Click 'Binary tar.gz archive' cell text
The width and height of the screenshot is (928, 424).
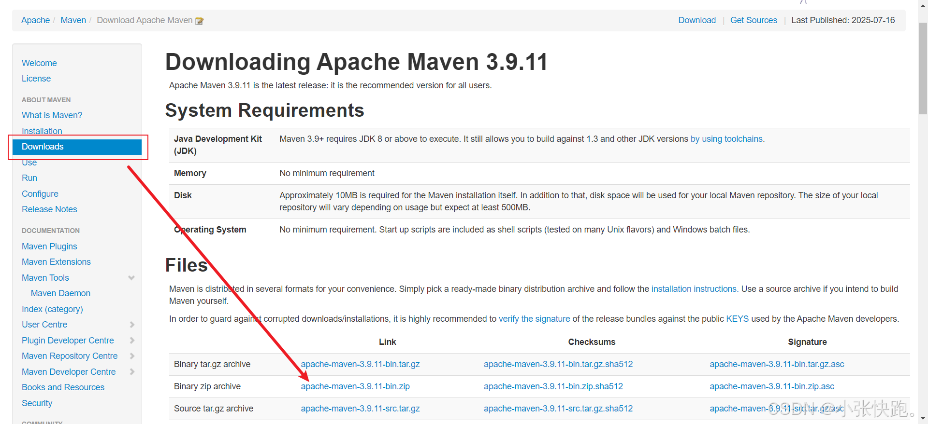coord(212,364)
